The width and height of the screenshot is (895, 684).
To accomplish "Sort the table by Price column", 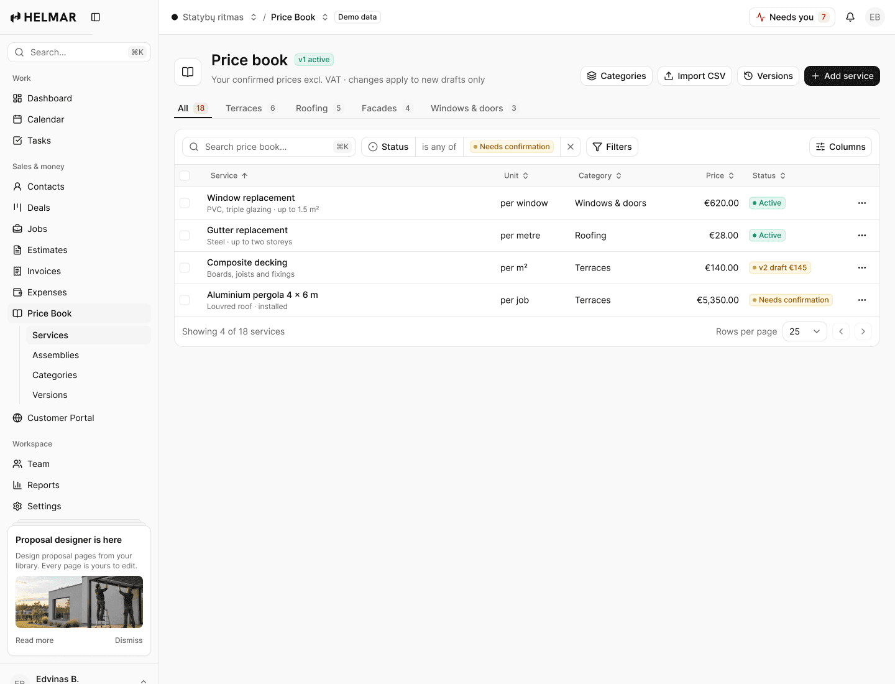I will point(720,176).
